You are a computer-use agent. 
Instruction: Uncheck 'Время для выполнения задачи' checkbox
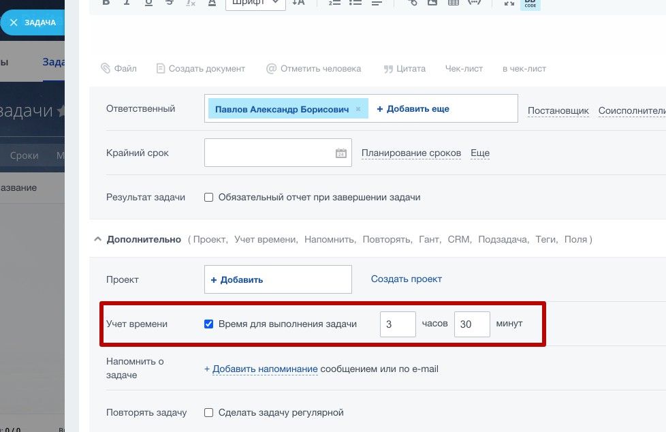209,324
